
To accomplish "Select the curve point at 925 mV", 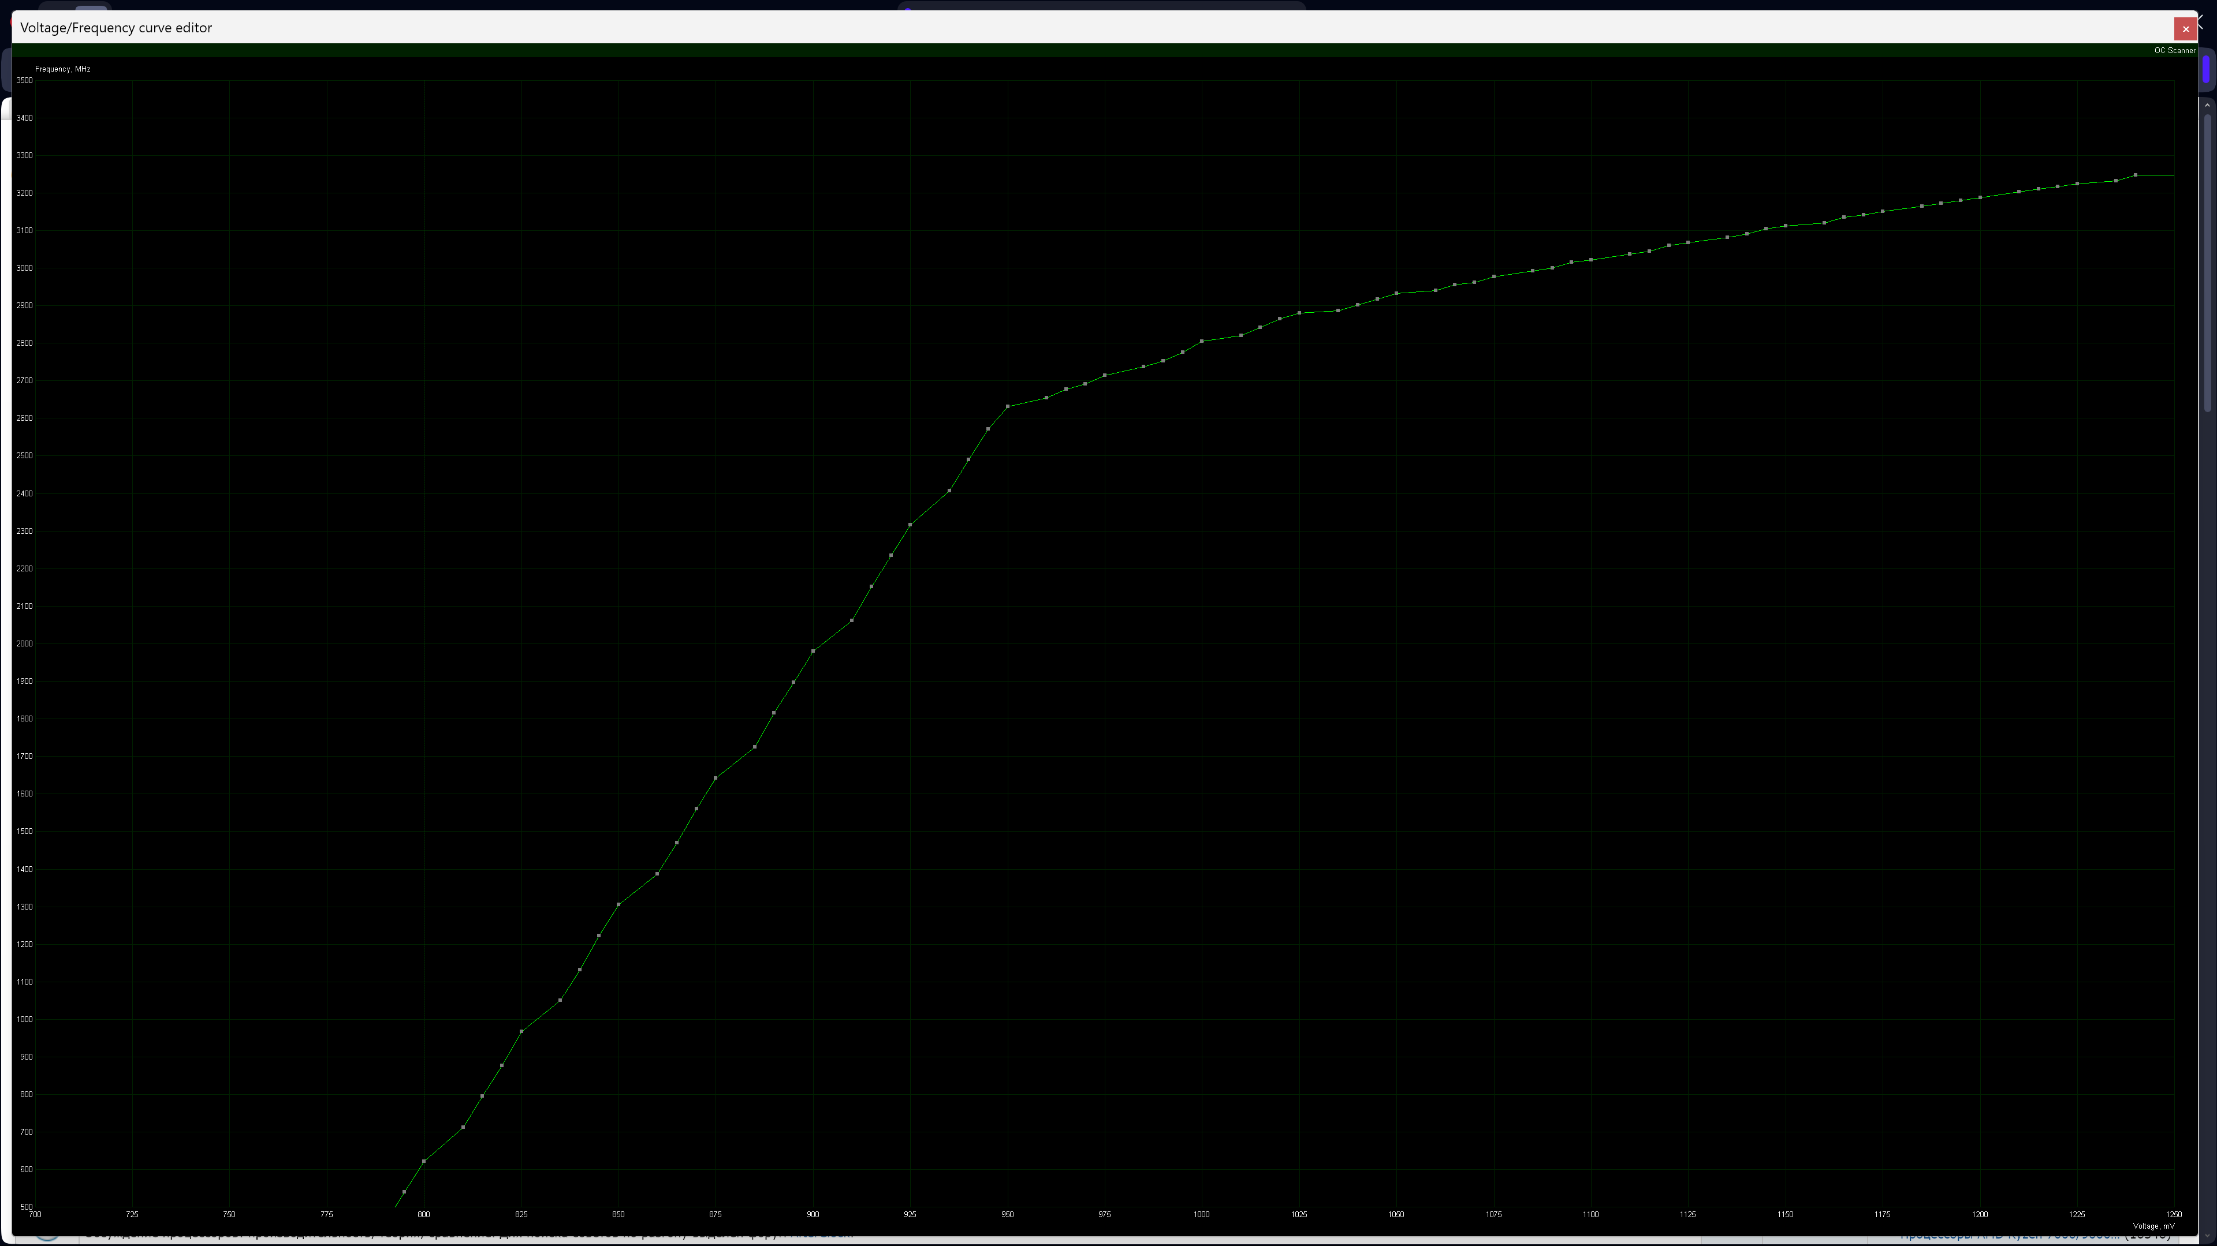I will (x=911, y=525).
